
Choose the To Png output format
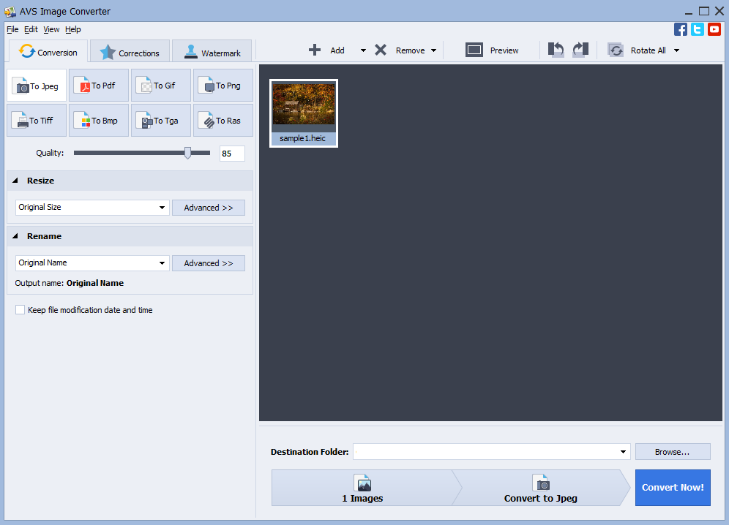223,86
